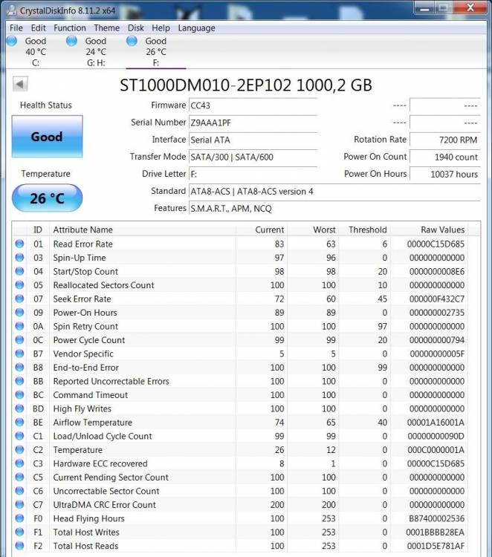This screenshot has height=557, width=492.
Task: Click the Reported Uncorrectable Errors status orb
Action: [19, 381]
